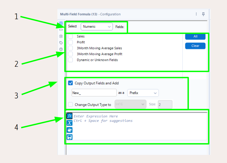Pin the Configuration window
Screen dimensions: 227x163
203,14
